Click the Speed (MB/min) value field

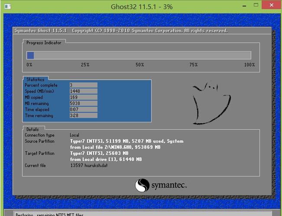click(83, 92)
